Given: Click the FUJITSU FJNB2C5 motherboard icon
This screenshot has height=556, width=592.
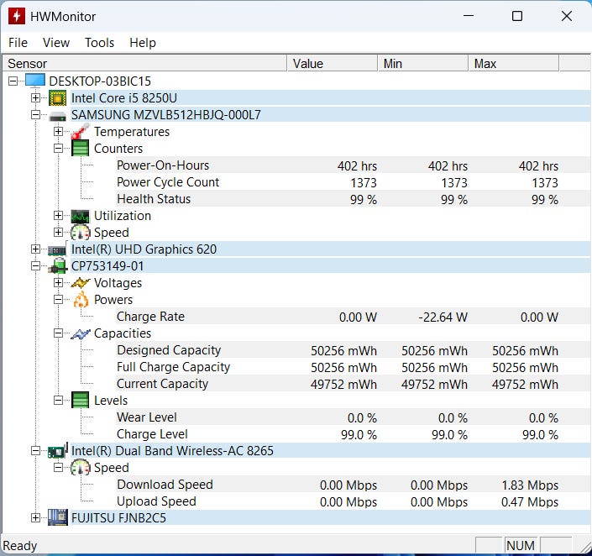Looking at the screenshot, I should [x=58, y=518].
